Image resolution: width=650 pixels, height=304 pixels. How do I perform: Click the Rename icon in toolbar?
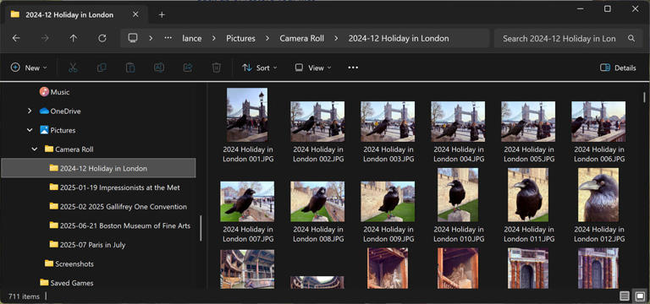[159, 68]
